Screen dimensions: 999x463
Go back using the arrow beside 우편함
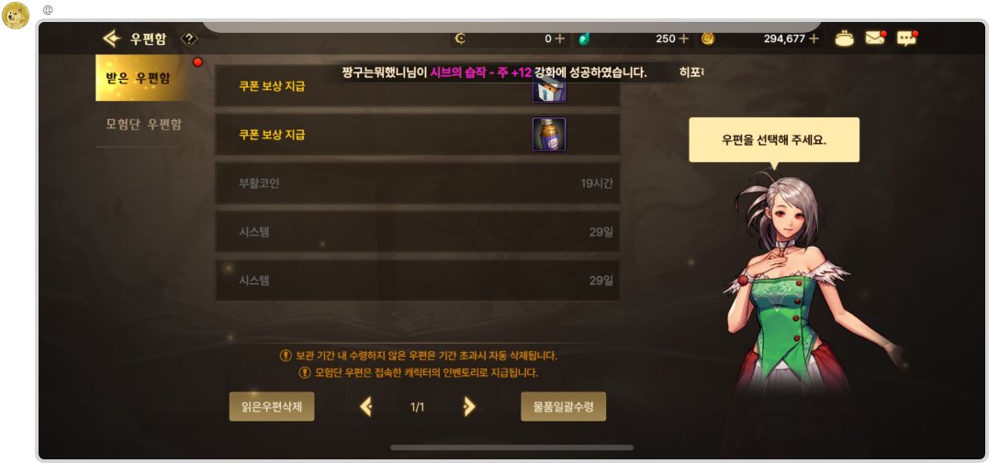[111, 39]
